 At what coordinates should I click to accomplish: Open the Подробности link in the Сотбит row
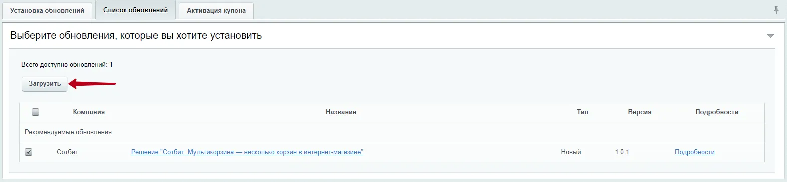pos(694,152)
